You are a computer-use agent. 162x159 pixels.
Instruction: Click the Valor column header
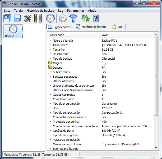(x=127, y=35)
